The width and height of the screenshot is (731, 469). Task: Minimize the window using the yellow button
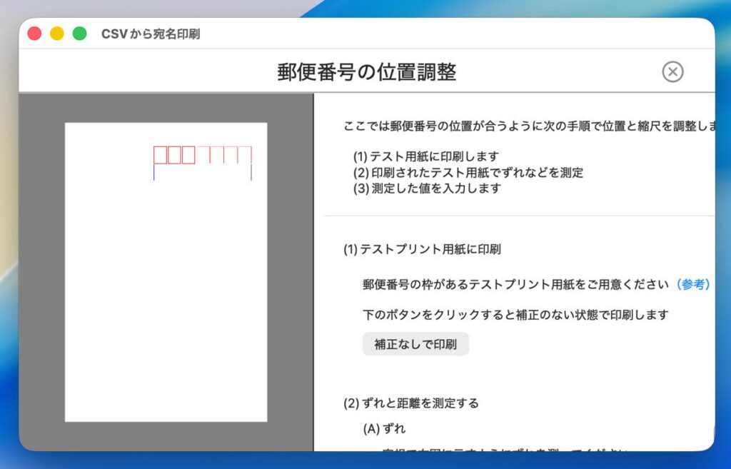point(57,34)
